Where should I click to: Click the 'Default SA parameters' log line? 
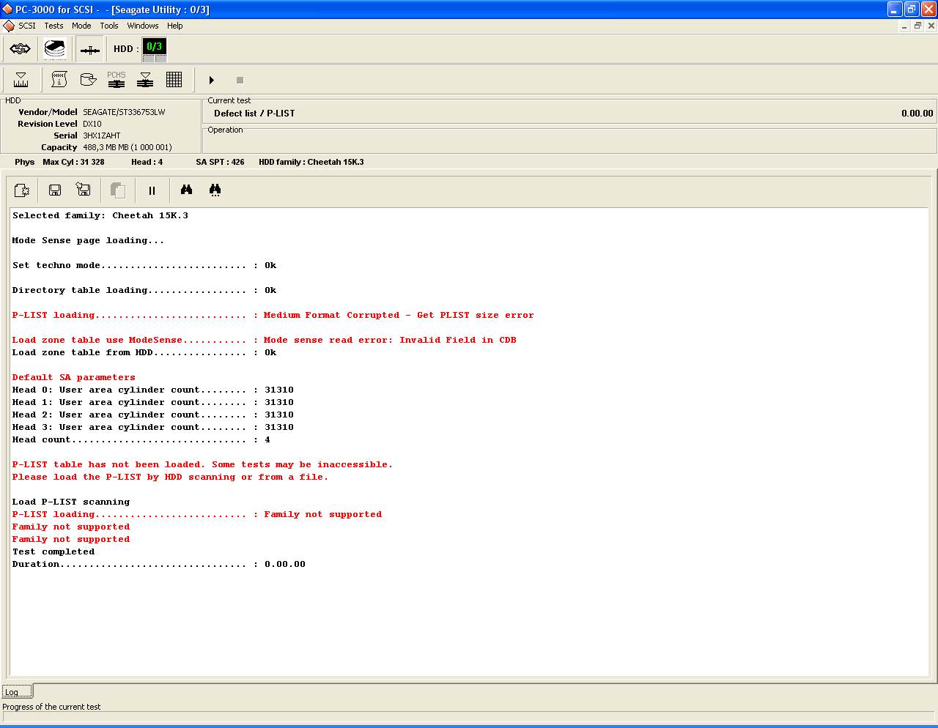74,377
